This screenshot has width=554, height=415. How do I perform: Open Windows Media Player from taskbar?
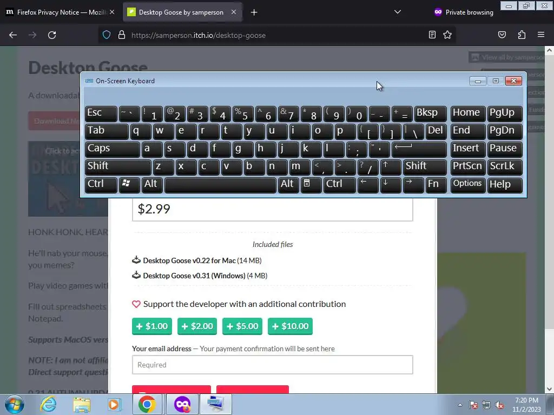tap(114, 404)
